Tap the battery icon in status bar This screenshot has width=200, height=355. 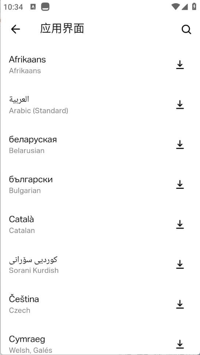click(194, 7)
